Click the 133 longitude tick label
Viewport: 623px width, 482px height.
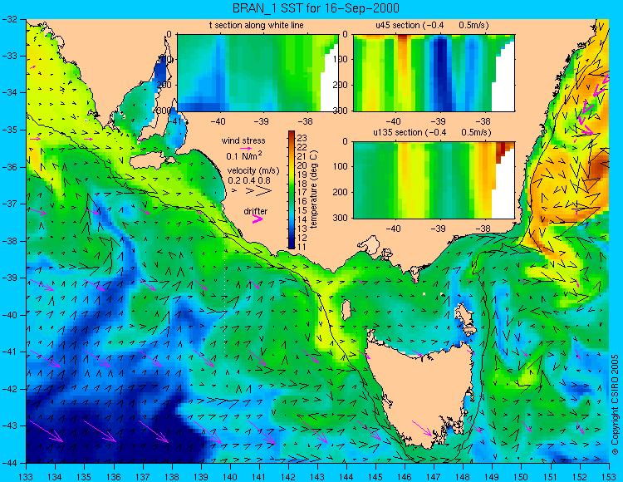pos(26,476)
